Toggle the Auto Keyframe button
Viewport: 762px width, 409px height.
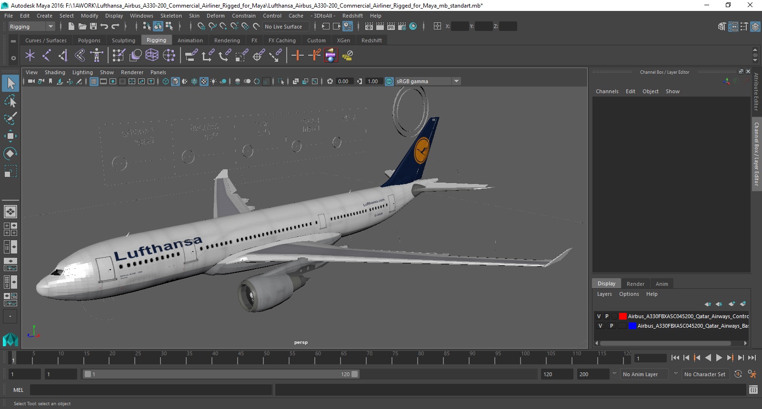pyautogui.click(x=738, y=374)
